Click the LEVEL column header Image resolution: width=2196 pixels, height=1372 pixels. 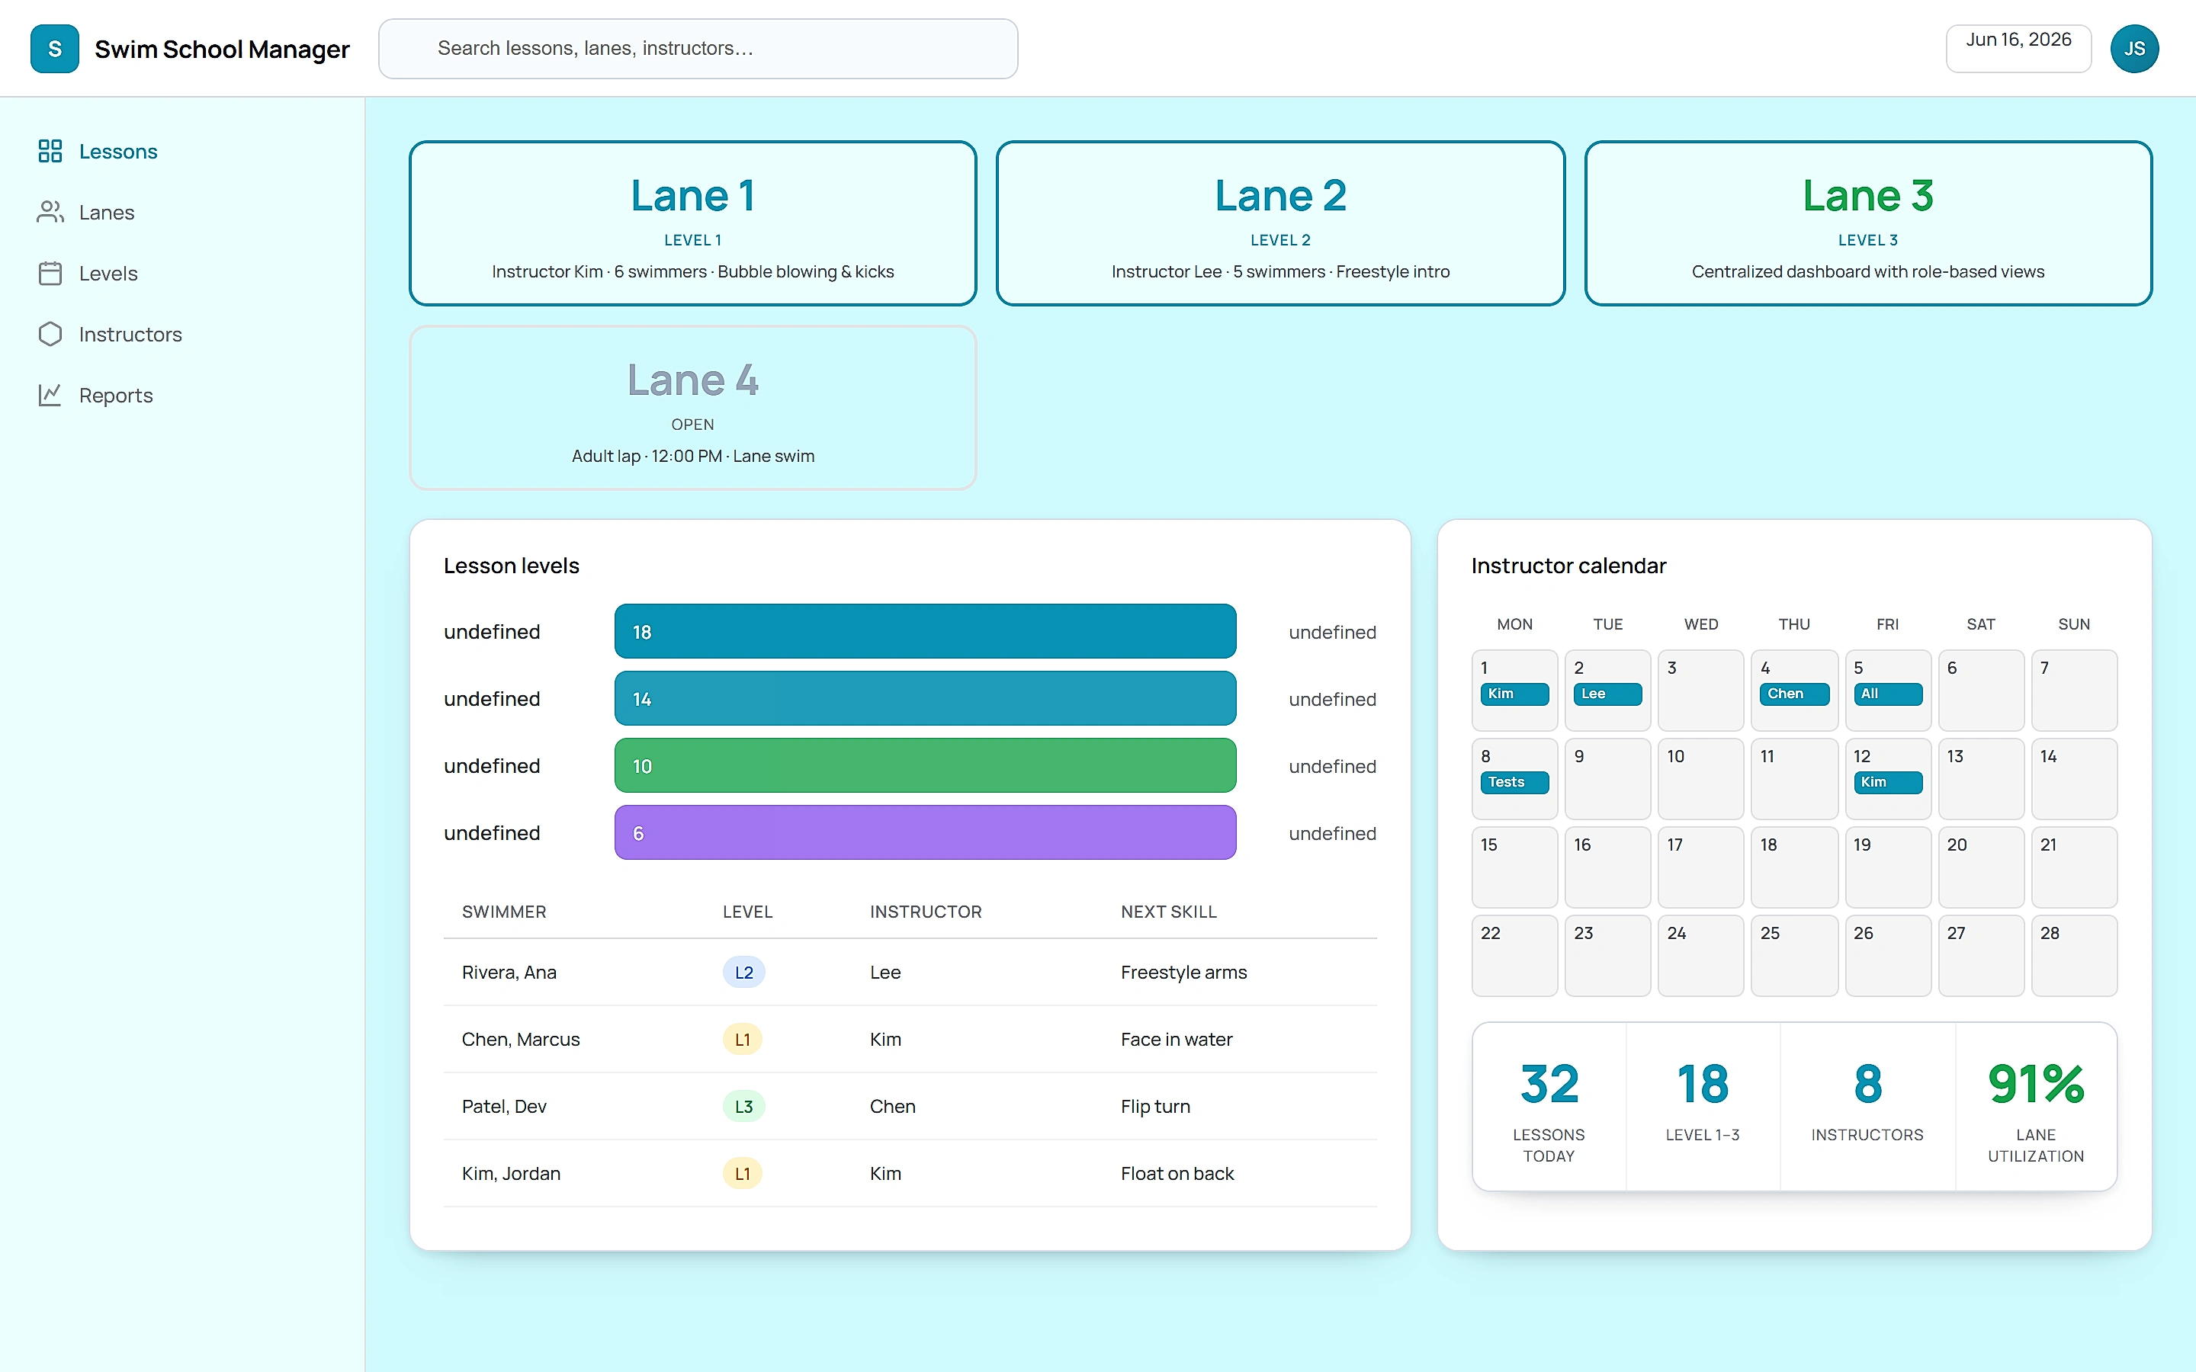click(x=748, y=912)
